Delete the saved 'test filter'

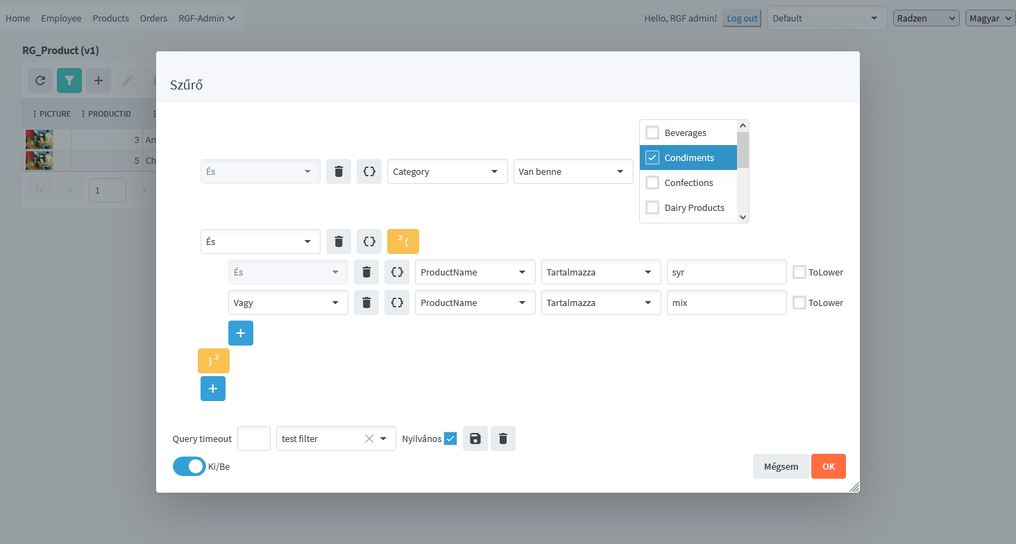click(x=503, y=439)
